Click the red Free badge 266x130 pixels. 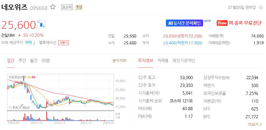222,23
